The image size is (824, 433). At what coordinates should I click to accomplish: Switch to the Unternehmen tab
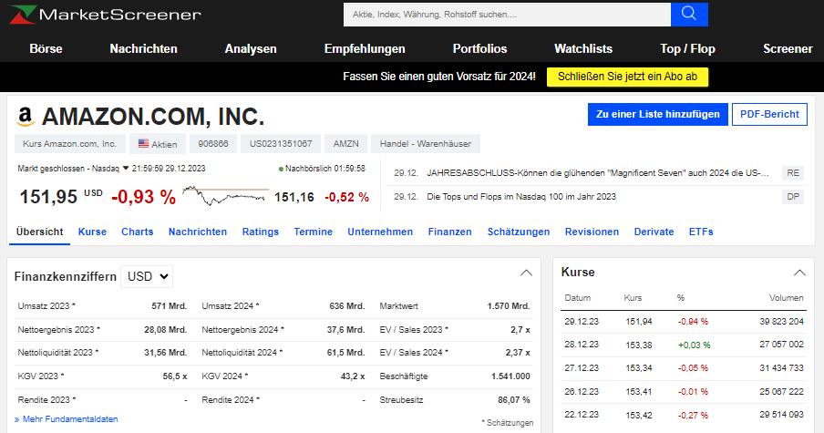coord(380,232)
